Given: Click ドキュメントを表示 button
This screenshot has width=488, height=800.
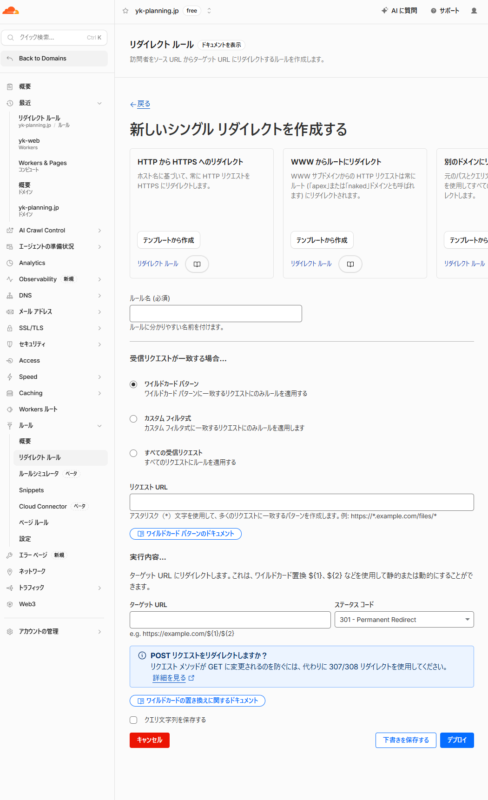Looking at the screenshot, I should point(221,45).
